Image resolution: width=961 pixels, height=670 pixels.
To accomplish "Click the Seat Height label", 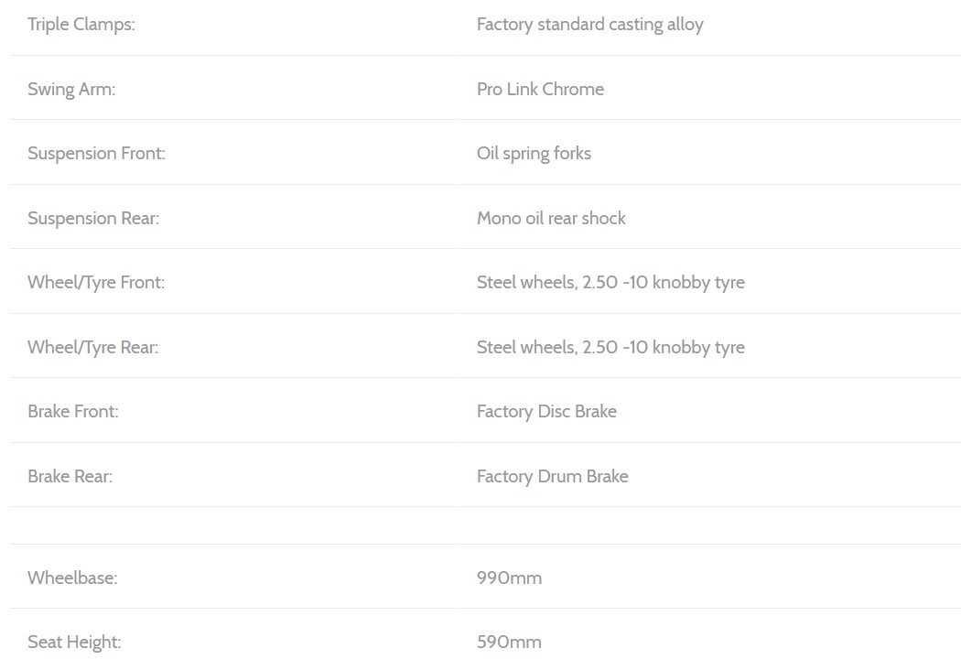I will pos(74,643).
